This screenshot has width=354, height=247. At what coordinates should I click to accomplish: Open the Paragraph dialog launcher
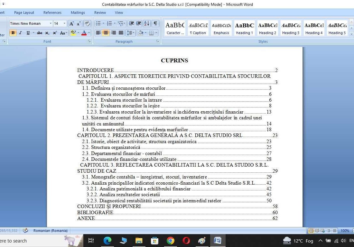pyautogui.click(x=157, y=41)
